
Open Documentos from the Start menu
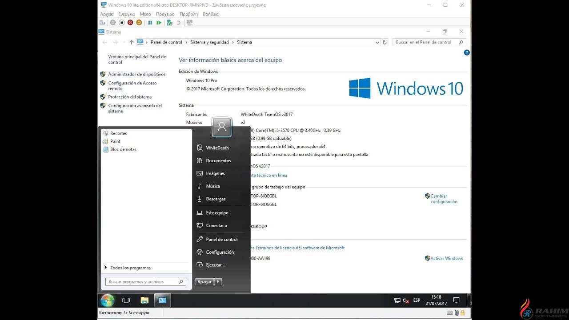pos(218,160)
